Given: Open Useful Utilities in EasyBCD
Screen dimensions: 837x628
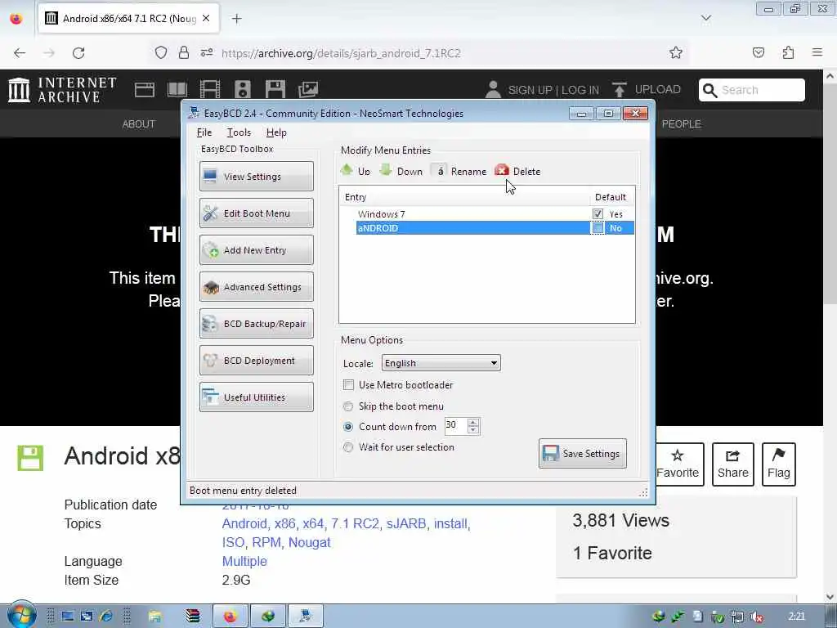Looking at the screenshot, I should [x=256, y=397].
